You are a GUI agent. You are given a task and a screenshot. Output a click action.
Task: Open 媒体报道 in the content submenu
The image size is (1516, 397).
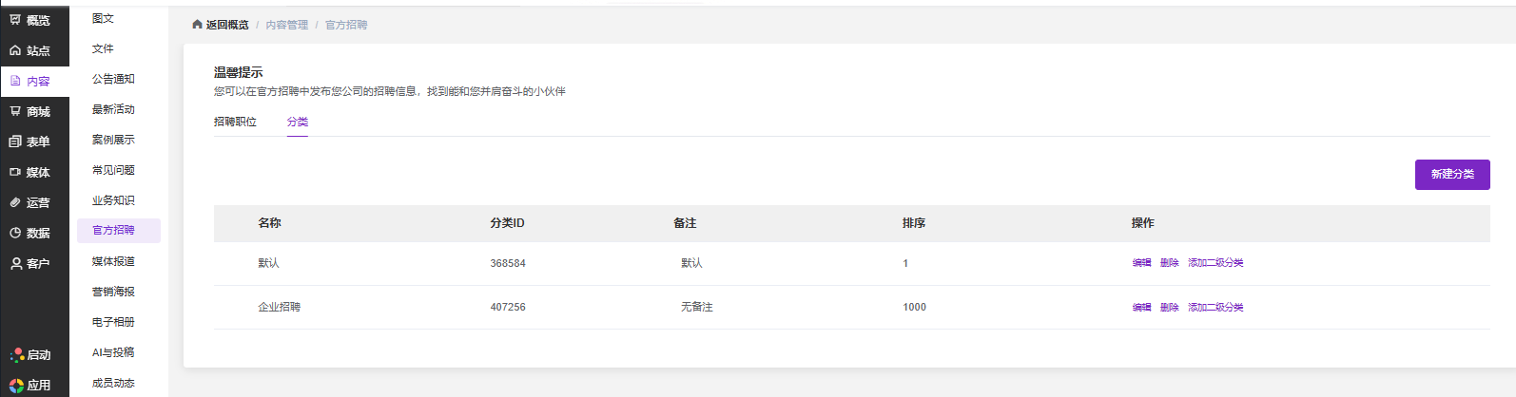113,261
